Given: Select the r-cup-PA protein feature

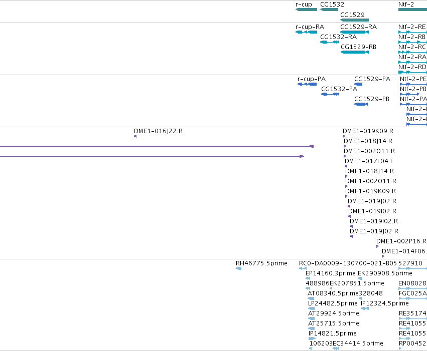Looking at the screenshot, I should click(307, 84).
